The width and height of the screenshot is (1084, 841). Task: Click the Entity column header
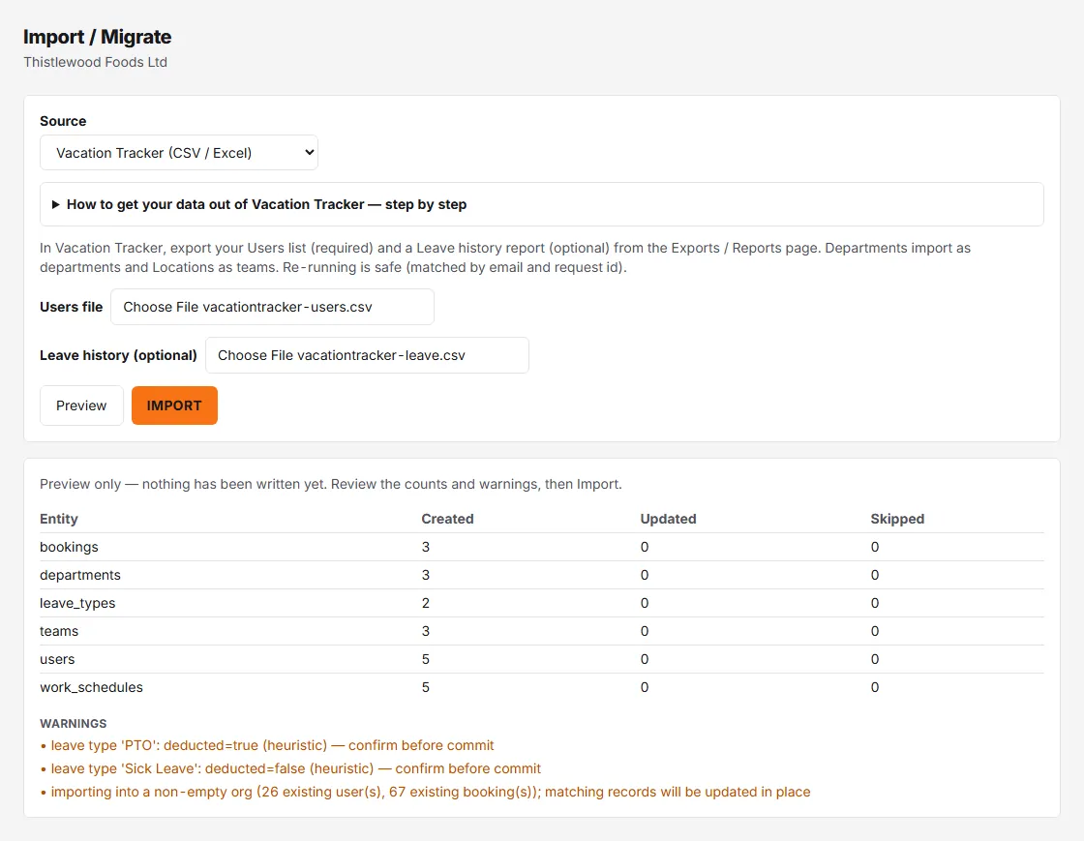click(59, 519)
